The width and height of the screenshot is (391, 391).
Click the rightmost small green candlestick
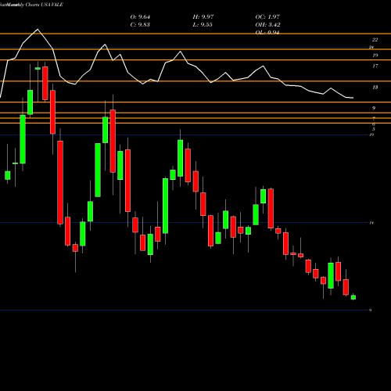click(353, 297)
